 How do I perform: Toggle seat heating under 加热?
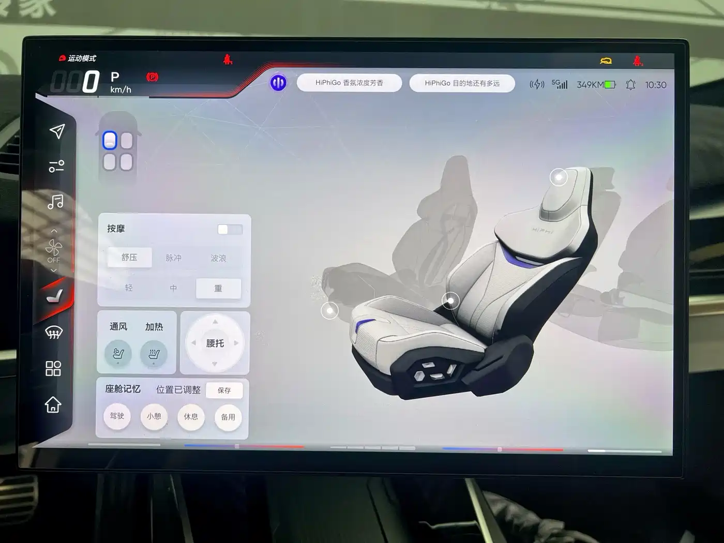[154, 354]
